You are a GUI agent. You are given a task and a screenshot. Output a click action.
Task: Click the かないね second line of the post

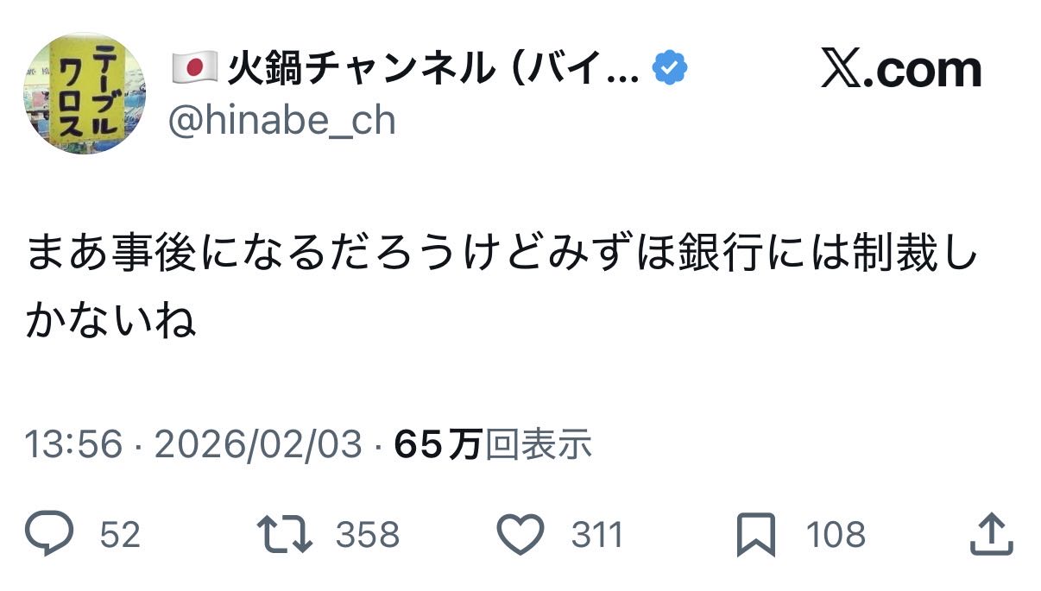(x=112, y=320)
